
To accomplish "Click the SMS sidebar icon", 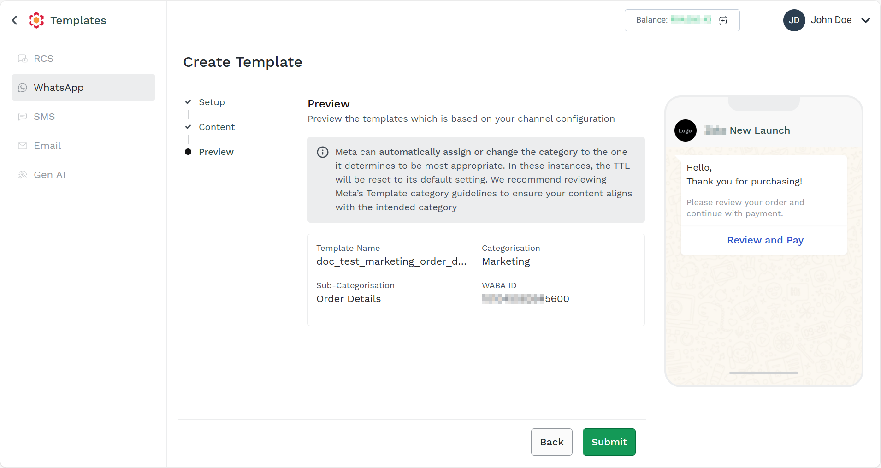I will tap(23, 117).
